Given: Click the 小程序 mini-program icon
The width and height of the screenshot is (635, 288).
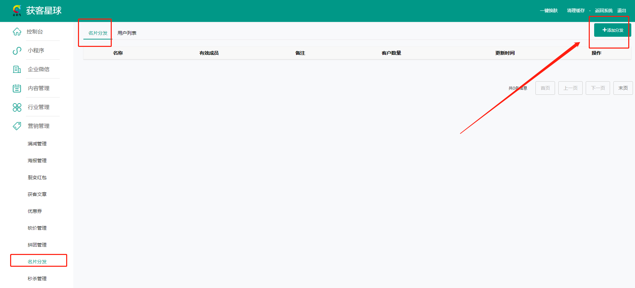Looking at the screenshot, I should [x=17, y=51].
